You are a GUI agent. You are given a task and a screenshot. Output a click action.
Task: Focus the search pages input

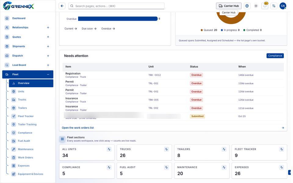point(116,6)
